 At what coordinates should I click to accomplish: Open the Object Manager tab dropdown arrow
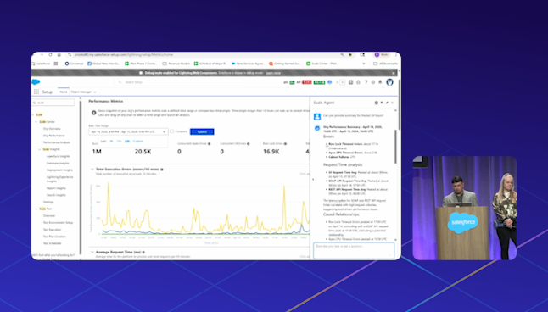(x=95, y=92)
